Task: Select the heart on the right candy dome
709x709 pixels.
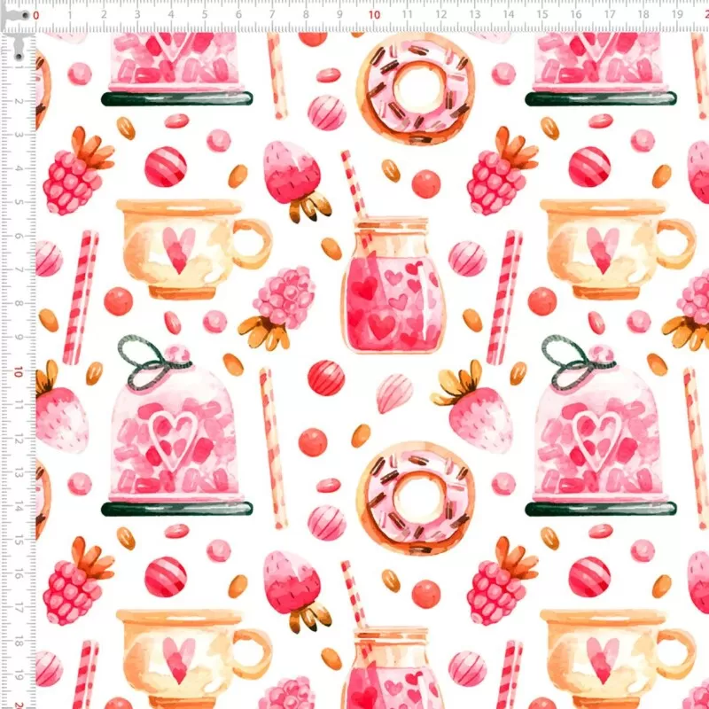Action: pos(596,434)
